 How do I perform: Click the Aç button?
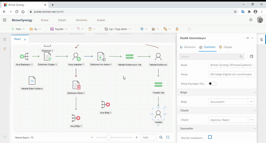click(33, 29)
